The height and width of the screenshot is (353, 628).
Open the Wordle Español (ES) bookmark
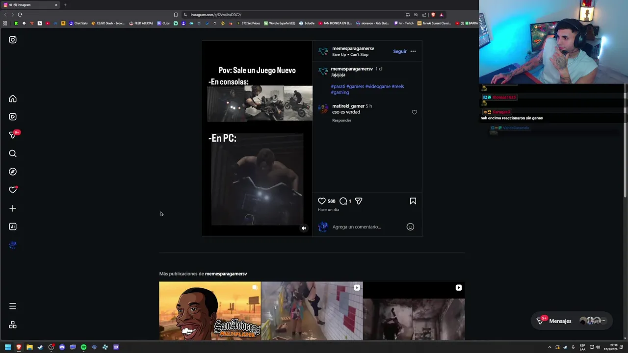click(280, 23)
